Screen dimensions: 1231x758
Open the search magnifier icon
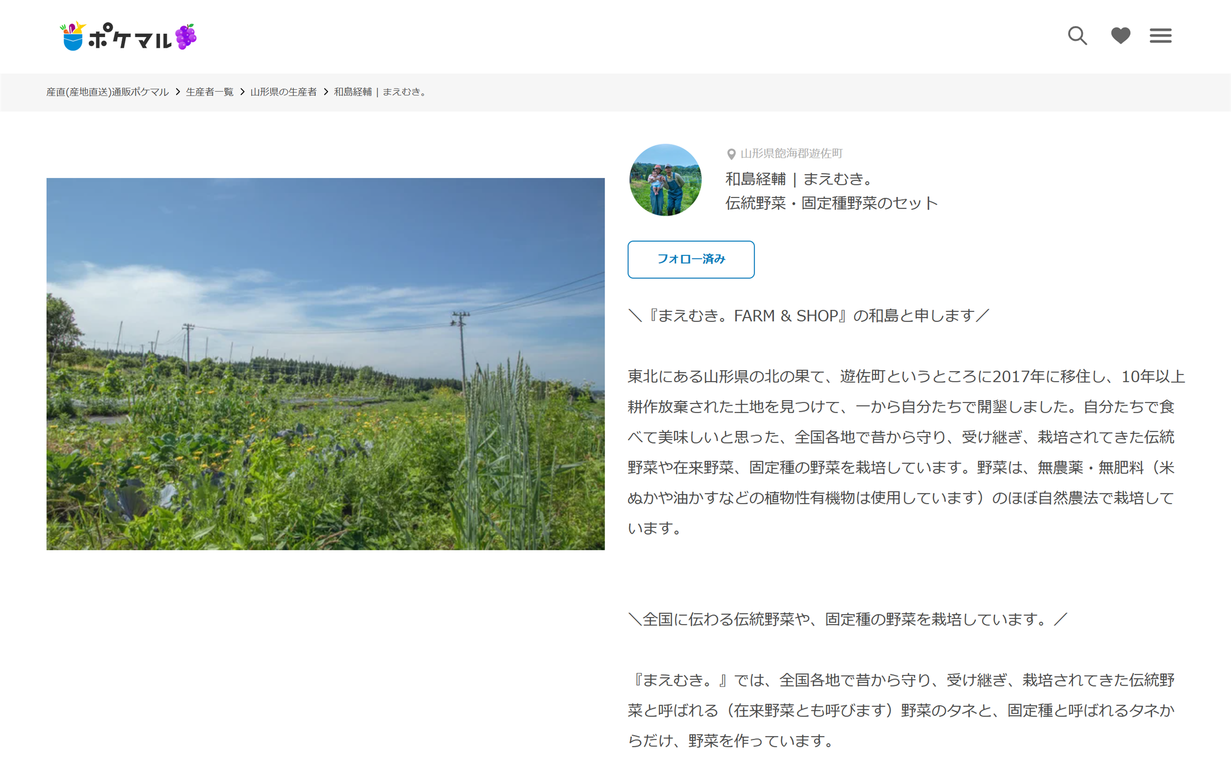[x=1077, y=36]
